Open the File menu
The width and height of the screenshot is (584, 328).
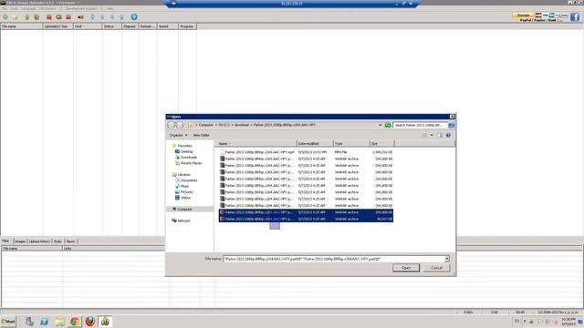coord(4,8)
